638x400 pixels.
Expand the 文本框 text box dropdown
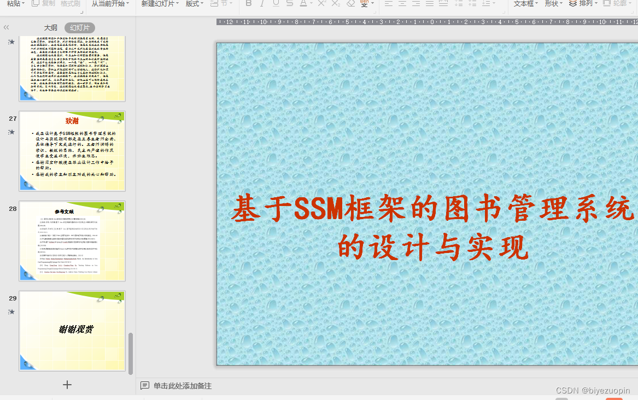pyautogui.click(x=537, y=3)
